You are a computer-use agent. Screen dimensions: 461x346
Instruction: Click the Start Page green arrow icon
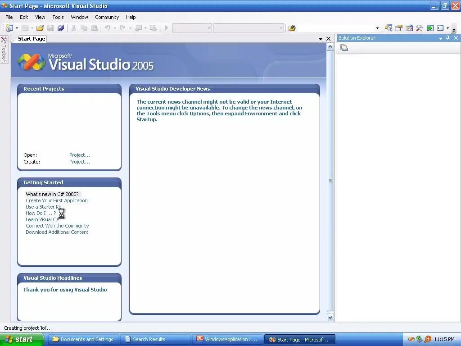(x=430, y=28)
